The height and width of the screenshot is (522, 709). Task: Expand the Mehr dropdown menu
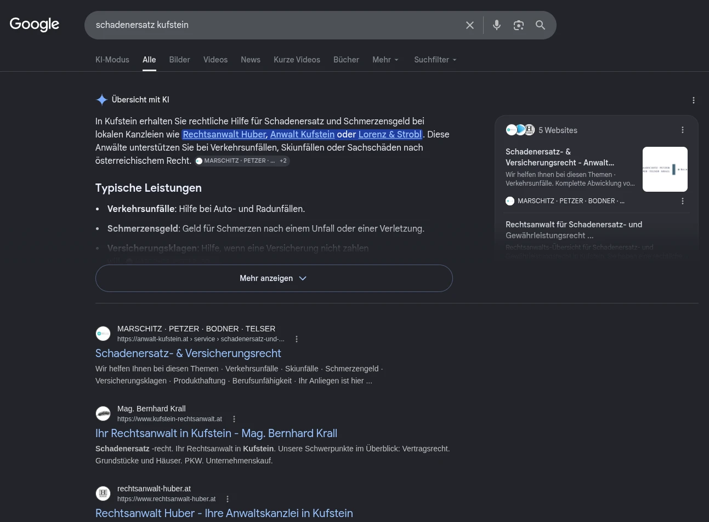point(385,60)
